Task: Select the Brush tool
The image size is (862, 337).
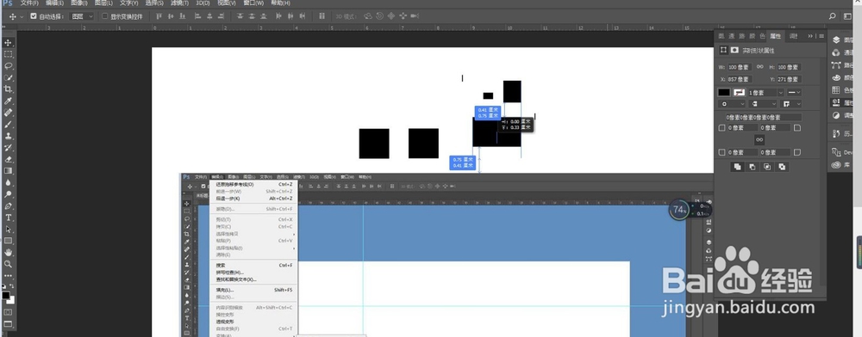Action: 9,125
